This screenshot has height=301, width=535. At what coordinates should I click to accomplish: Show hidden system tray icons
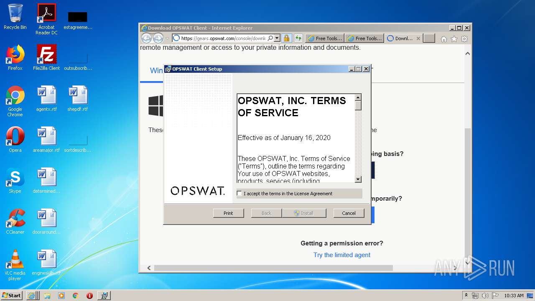point(466,296)
